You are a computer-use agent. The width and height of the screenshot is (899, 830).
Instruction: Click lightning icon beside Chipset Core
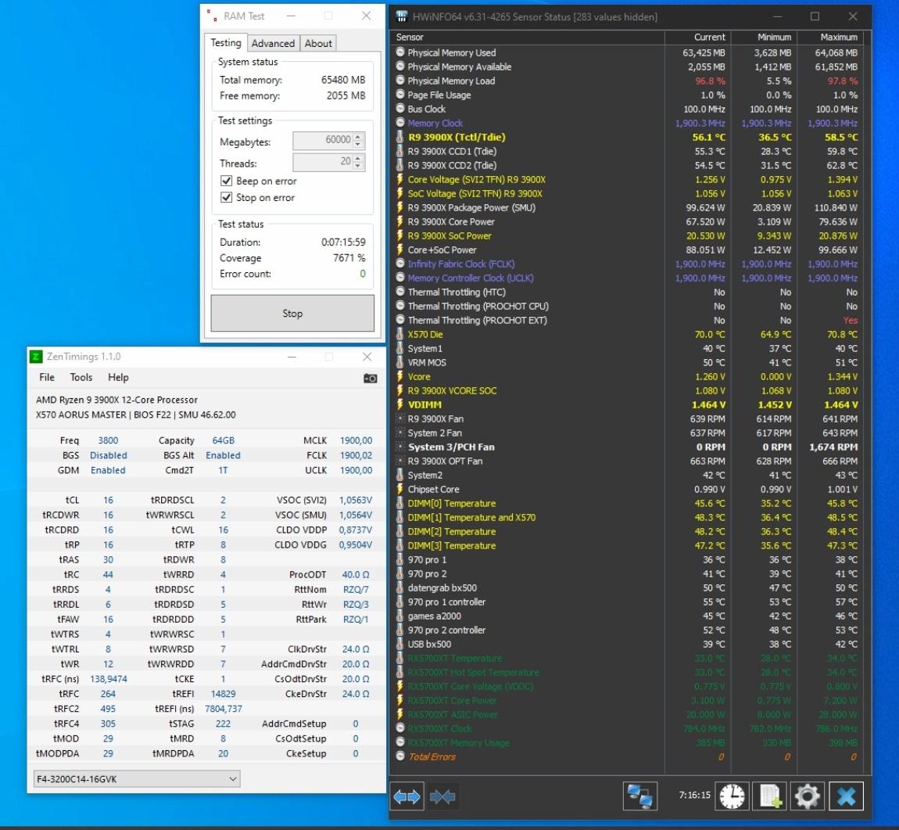(400, 489)
